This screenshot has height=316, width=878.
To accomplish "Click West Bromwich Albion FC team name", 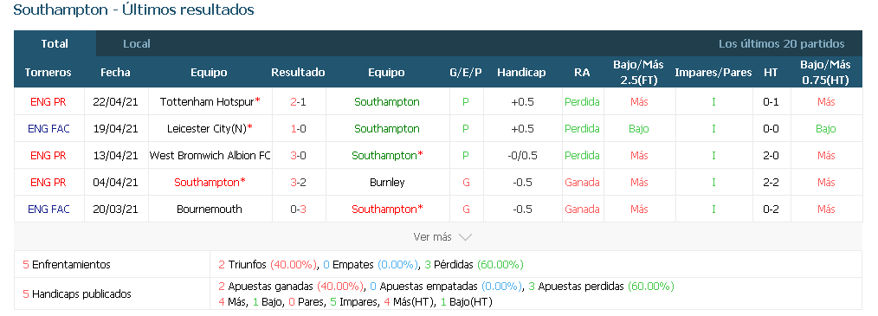I will 210,155.
